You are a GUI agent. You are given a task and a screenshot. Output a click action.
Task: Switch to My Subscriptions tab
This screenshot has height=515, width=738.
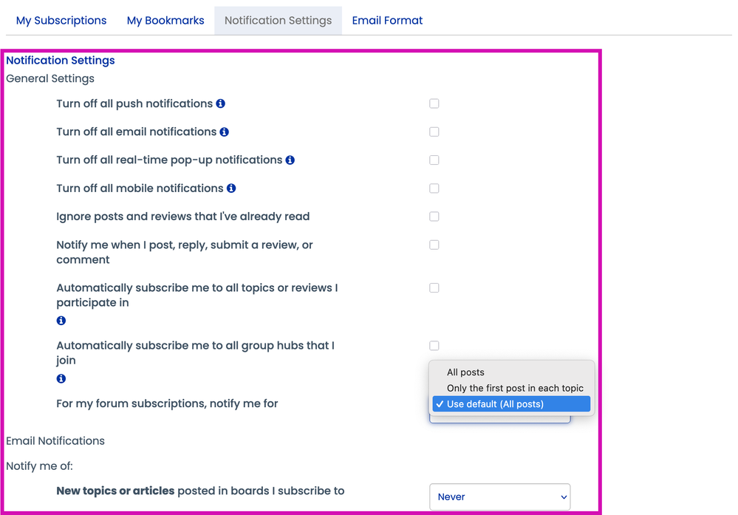[x=61, y=21]
